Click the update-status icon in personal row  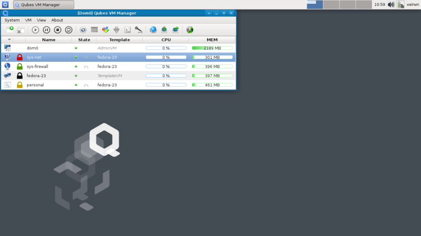point(86,85)
